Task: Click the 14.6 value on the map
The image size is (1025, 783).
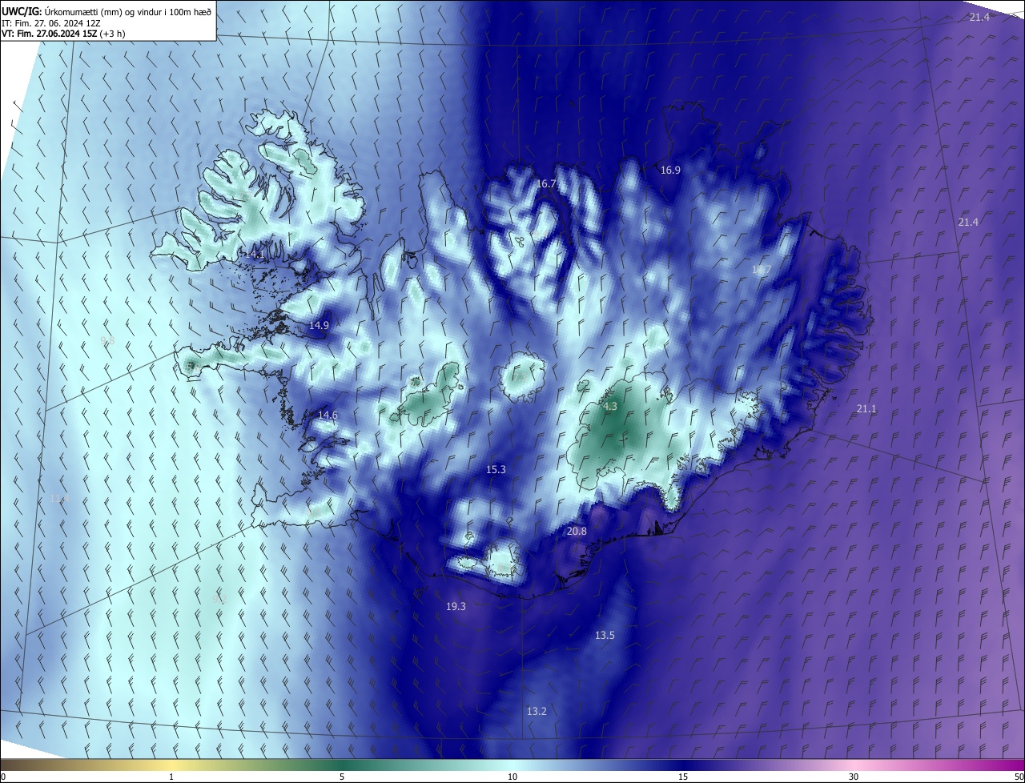Action: click(328, 415)
